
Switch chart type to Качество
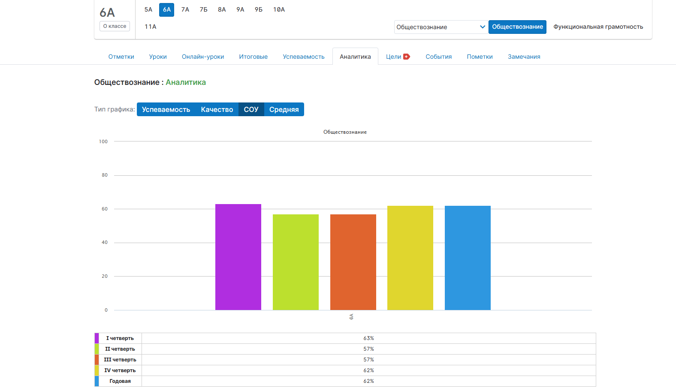[217, 110]
